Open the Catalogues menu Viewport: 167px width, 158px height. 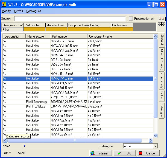[34, 11]
